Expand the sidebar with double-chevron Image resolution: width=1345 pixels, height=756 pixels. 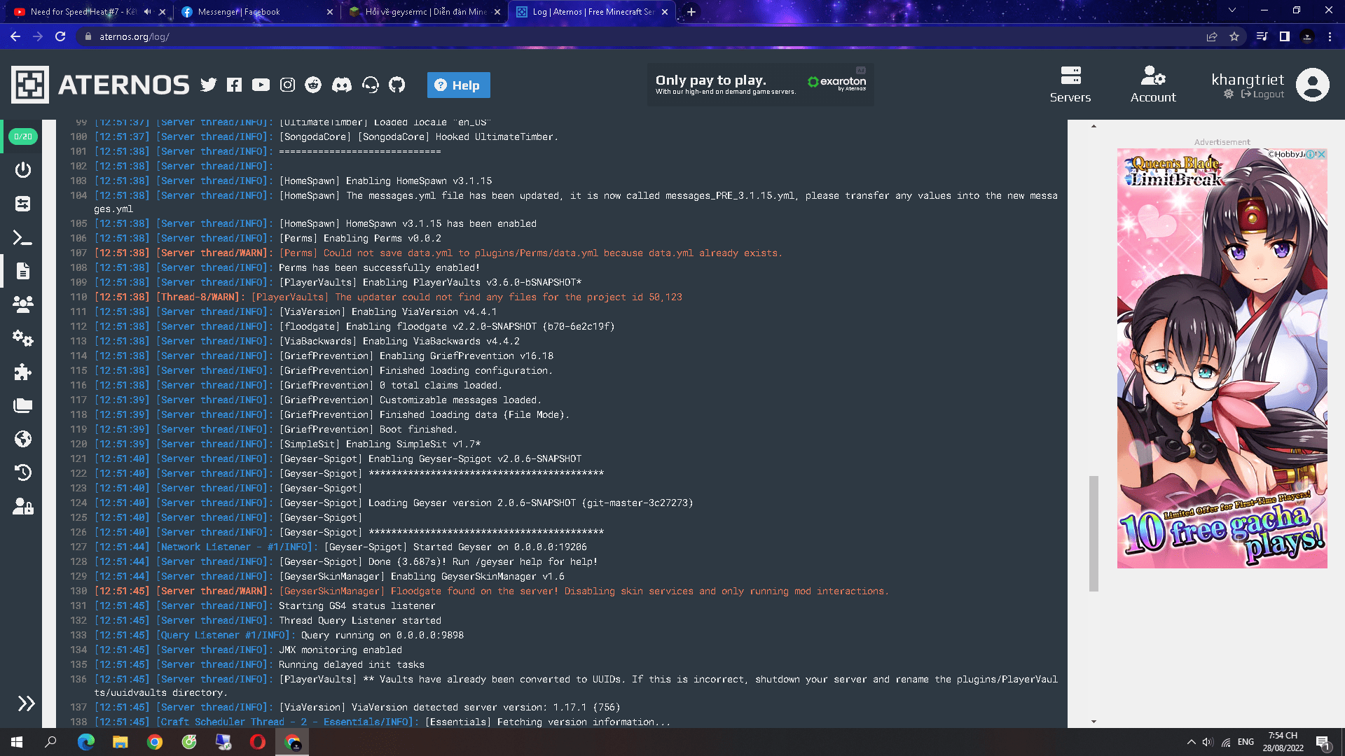tap(26, 703)
